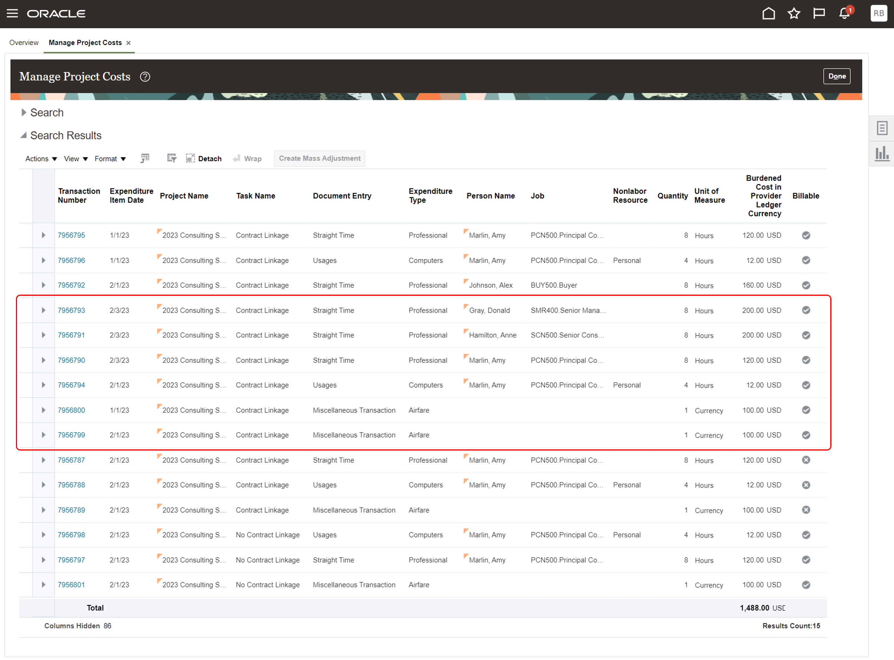Click billable check icon for 7956797
The image size is (894, 660).
[805, 560]
